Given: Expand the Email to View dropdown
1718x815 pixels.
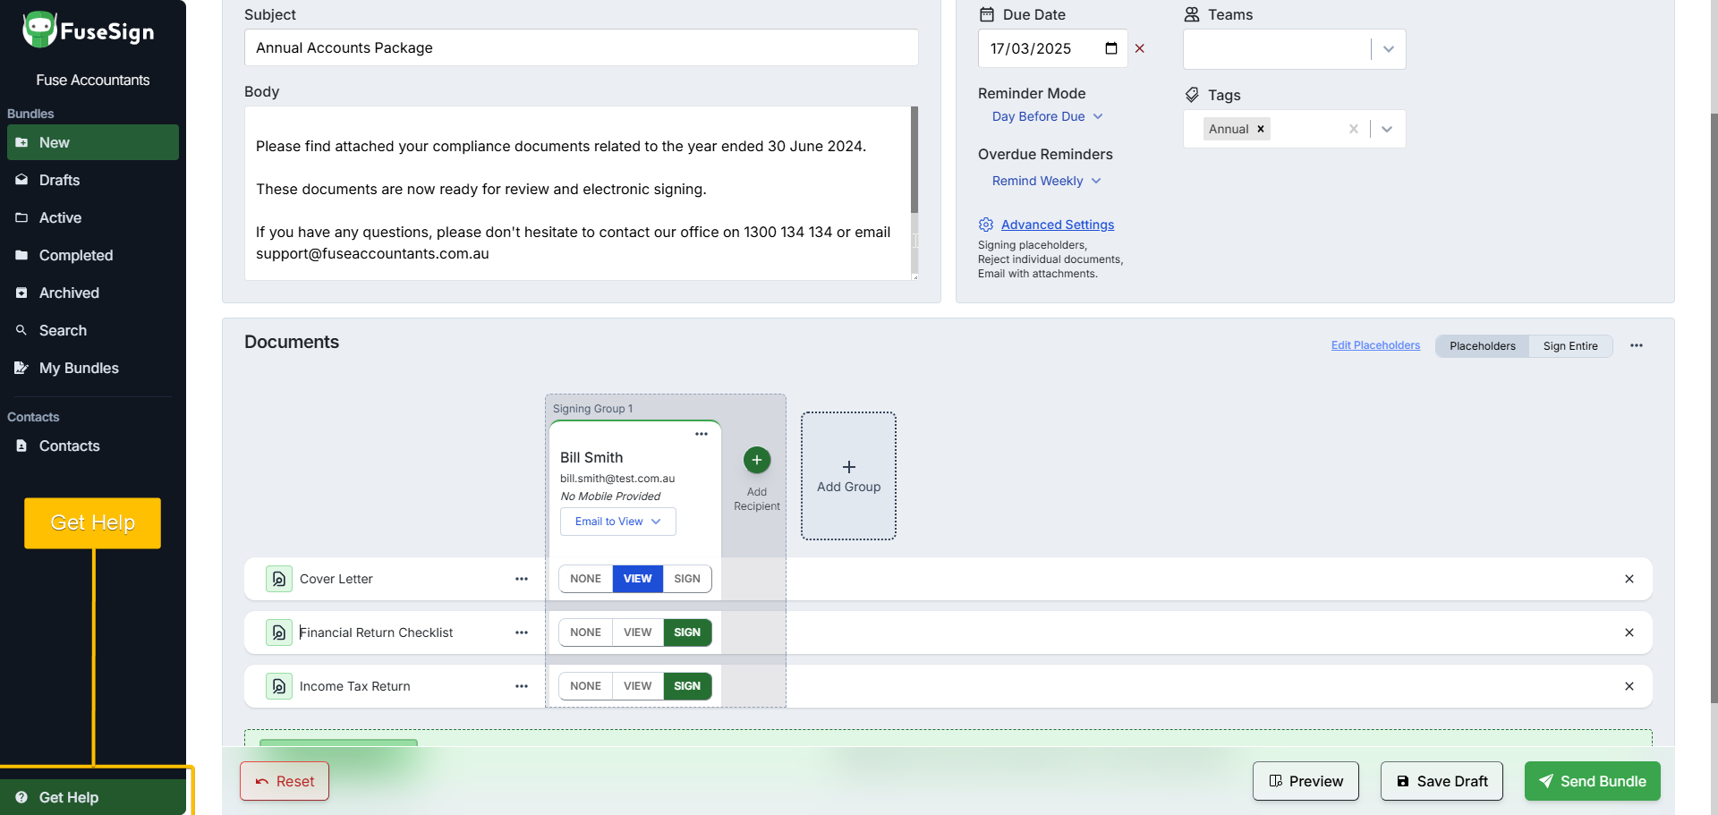Looking at the screenshot, I should tap(617, 522).
